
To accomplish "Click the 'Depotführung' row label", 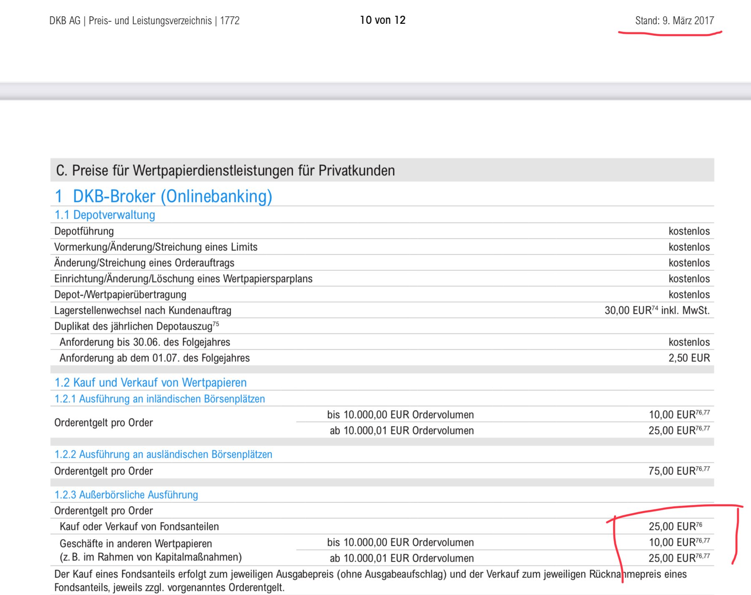I will click(x=84, y=231).
